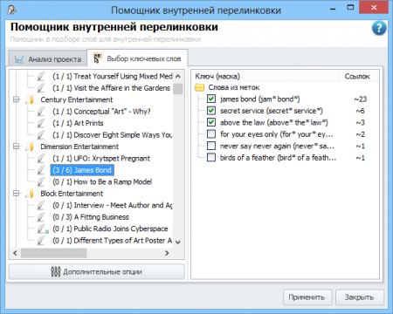Click the ~23 link count for james bond
Viewport: 393px width, 314px height.
tap(361, 99)
